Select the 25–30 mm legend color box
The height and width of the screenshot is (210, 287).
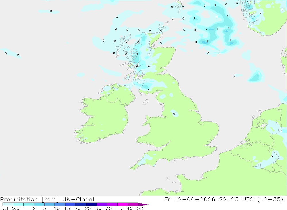click(x=91, y=204)
